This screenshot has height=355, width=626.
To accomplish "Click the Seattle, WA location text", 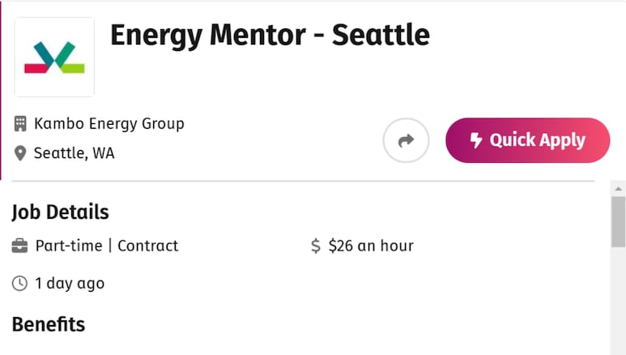I will point(74,153).
